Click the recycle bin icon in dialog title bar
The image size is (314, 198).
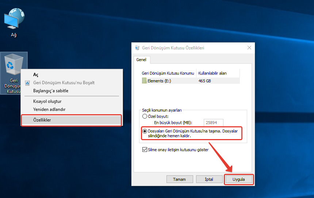click(x=137, y=48)
